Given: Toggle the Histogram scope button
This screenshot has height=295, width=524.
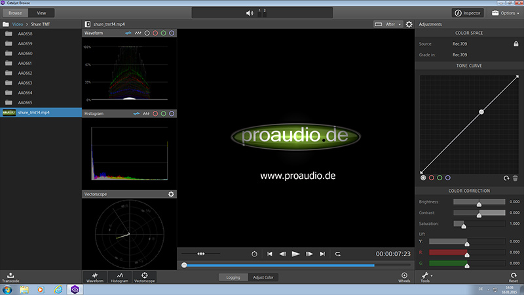Looking at the screenshot, I should (119, 276).
